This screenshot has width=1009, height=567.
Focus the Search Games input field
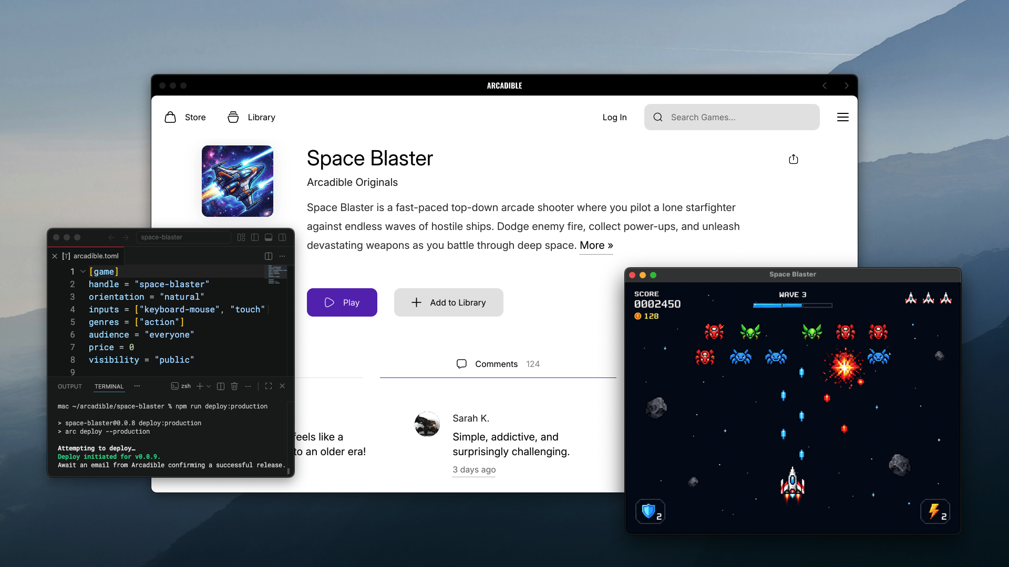[732, 117]
